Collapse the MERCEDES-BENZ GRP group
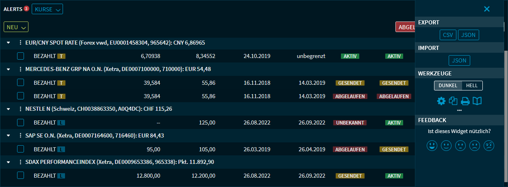Image resolution: width=508 pixels, height=187 pixels. 9,69
